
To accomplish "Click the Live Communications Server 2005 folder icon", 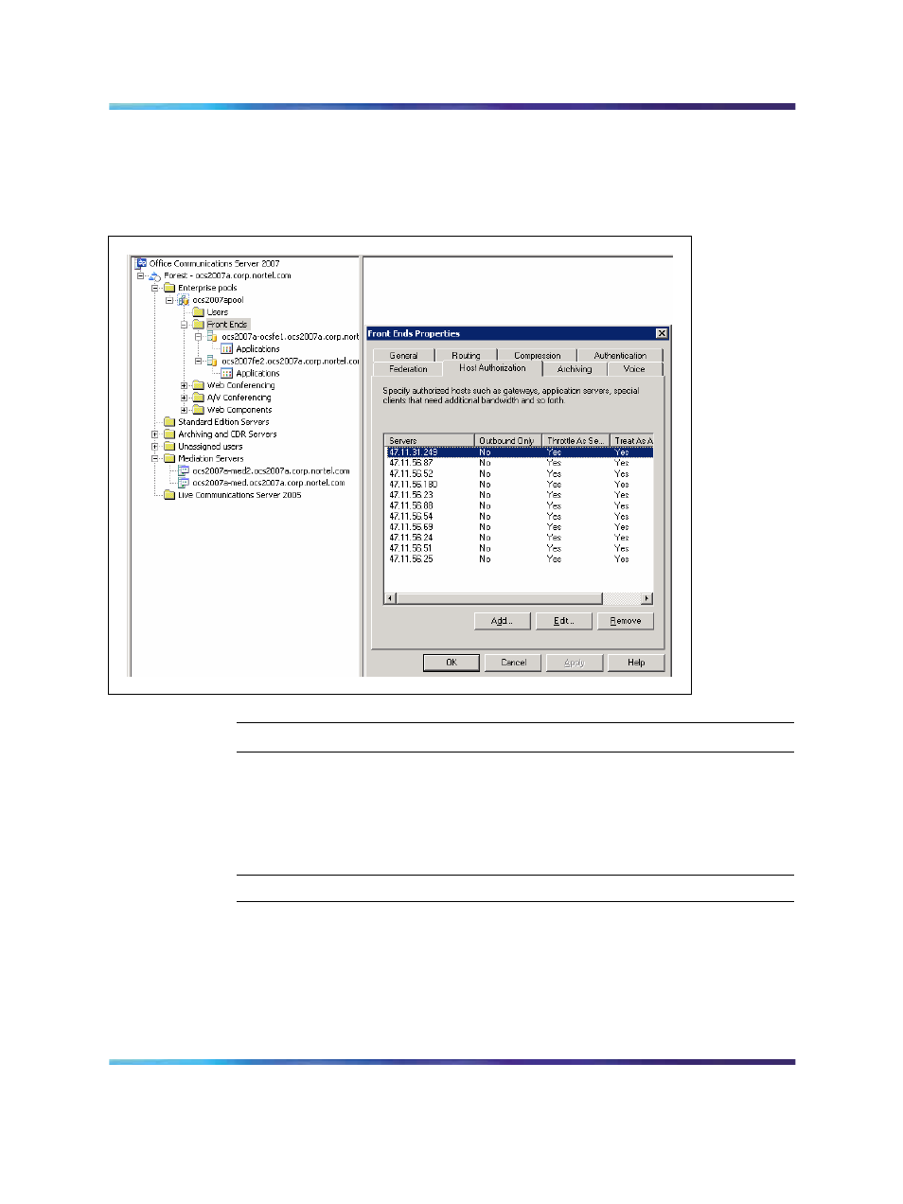I will click(x=169, y=495).
